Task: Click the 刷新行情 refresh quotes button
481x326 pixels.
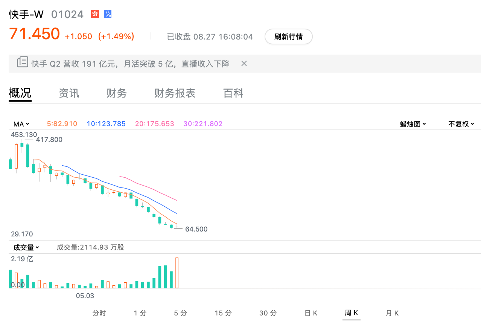Action: (x=288, y=37)
